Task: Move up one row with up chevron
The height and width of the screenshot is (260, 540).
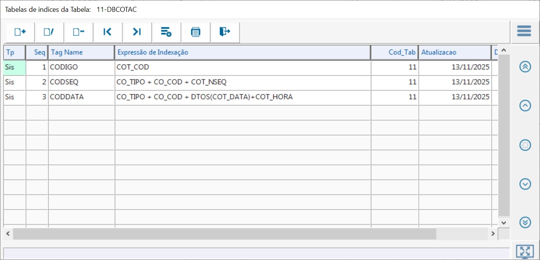Action: click(525, 106)
